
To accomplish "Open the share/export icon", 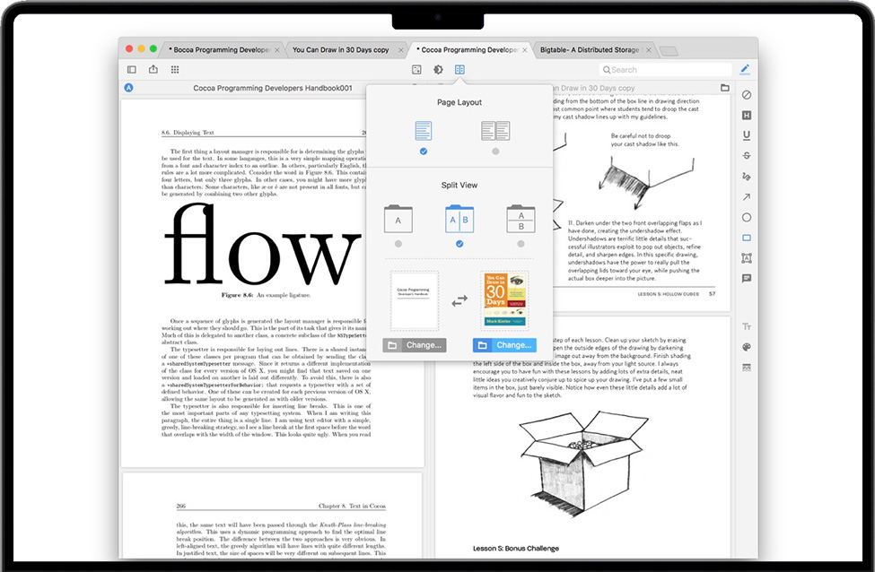I will [x=153, y=69].
